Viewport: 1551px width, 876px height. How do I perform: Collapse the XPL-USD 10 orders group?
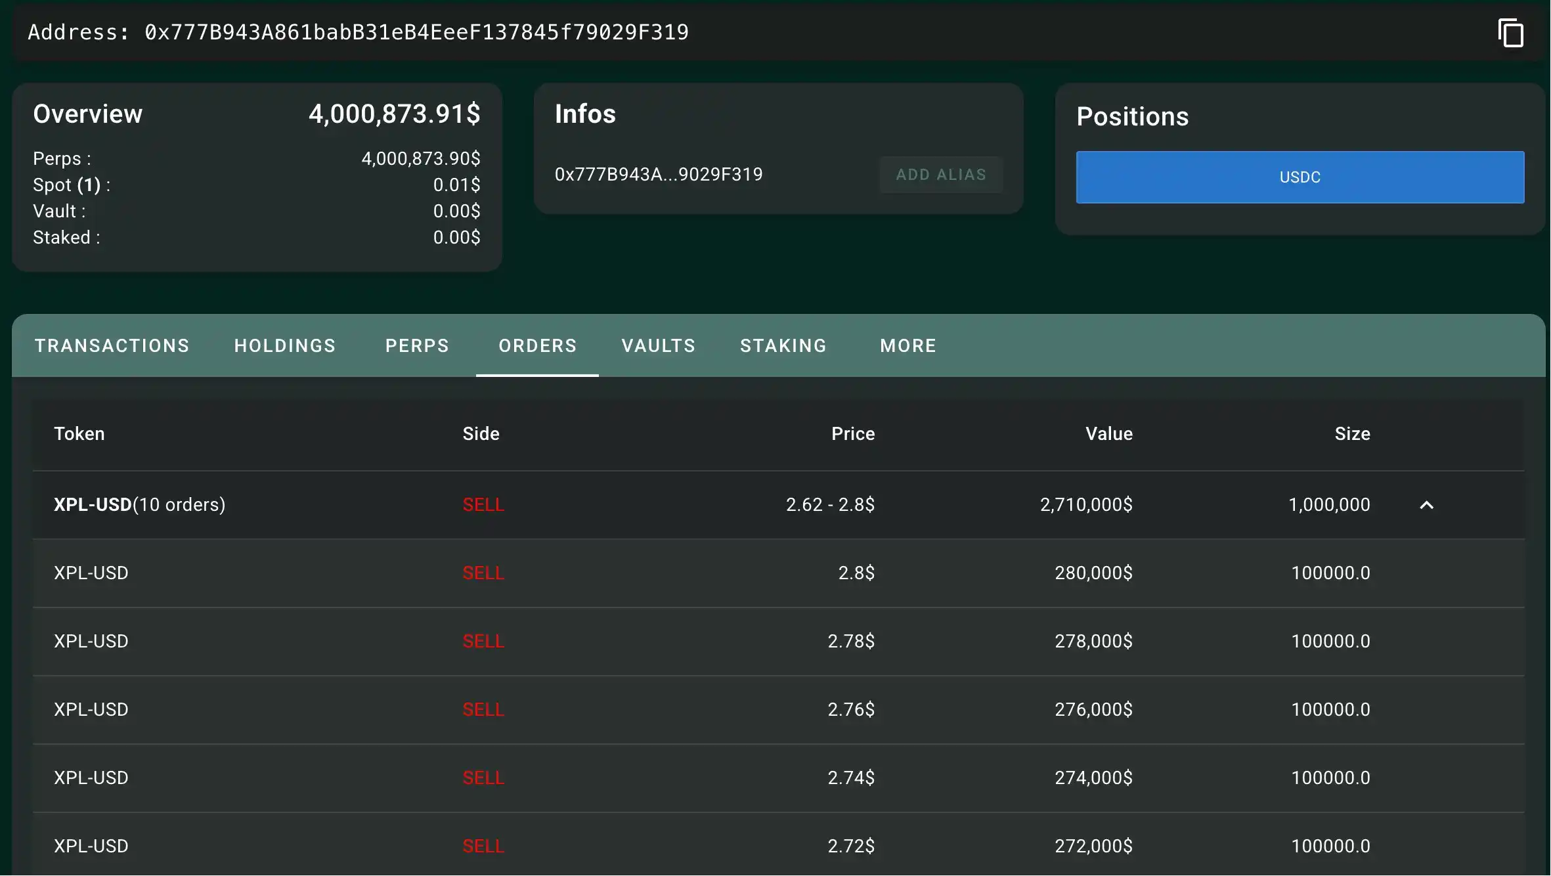pos(1426,505)
